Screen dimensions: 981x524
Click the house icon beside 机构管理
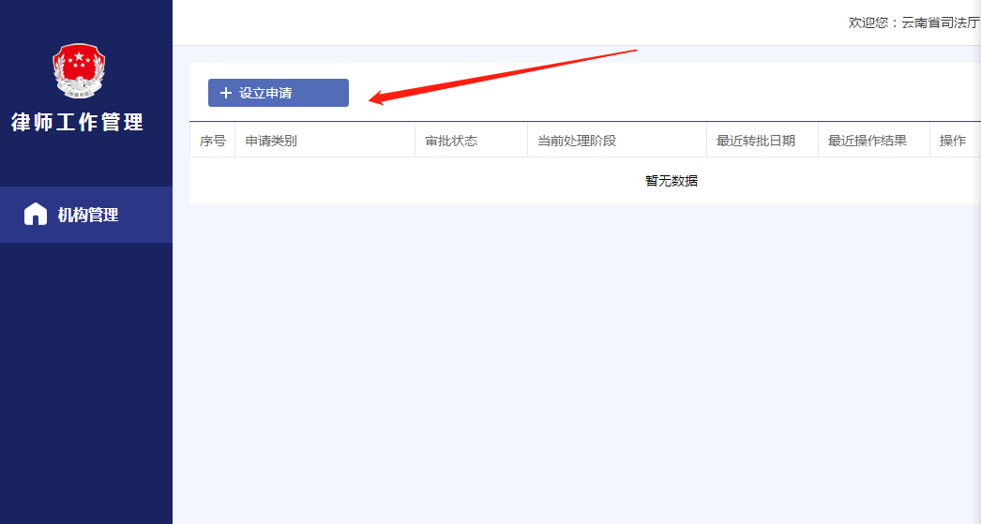click(35, 215)
